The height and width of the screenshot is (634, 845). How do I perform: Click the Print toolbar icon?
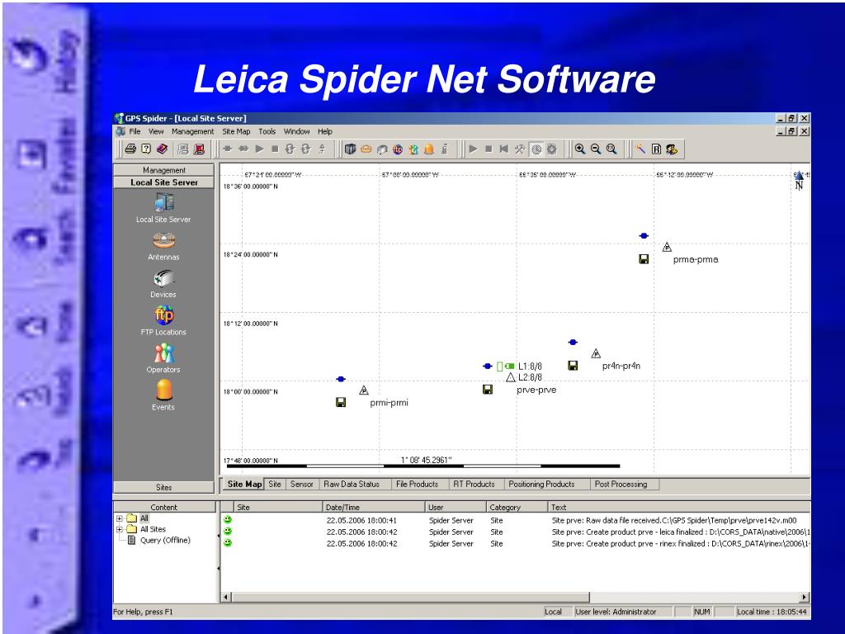(130, 149)
